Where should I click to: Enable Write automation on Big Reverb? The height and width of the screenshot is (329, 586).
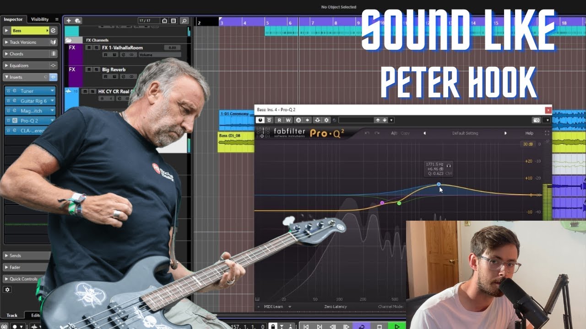(114, 77)
